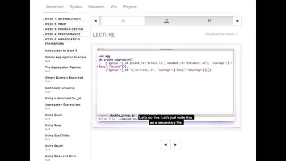286x161 pixels.
Task: Click the video progress bar under the lecture
Action: tap(166, 128)
